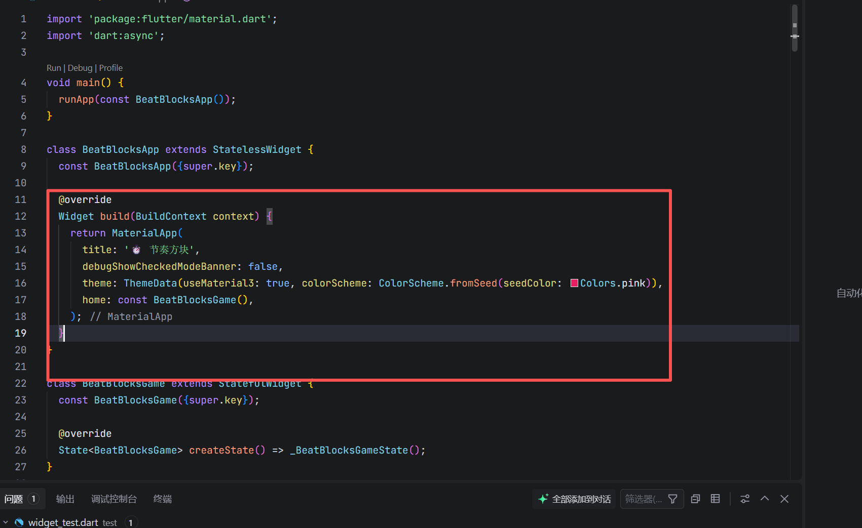
Task: Click BuildContext on line 12
Action: [171, 216]
